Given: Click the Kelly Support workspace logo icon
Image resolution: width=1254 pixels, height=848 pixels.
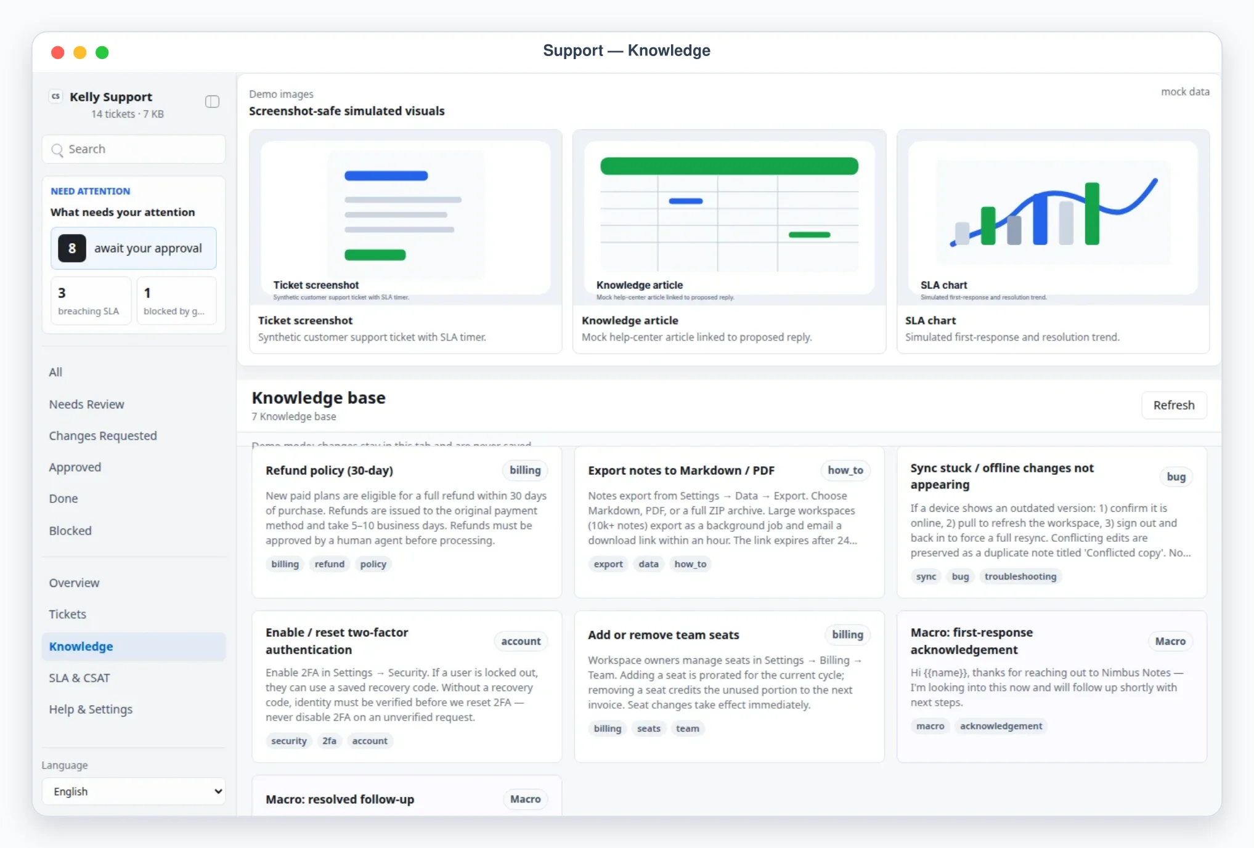Looking at the screenshot, I should pos(56,96).
